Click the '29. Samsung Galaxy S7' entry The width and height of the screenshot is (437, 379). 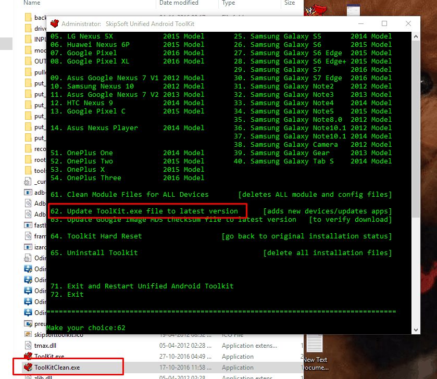[278, 70]
